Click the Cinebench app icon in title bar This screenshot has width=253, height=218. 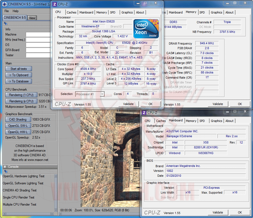tap(5, 4)
